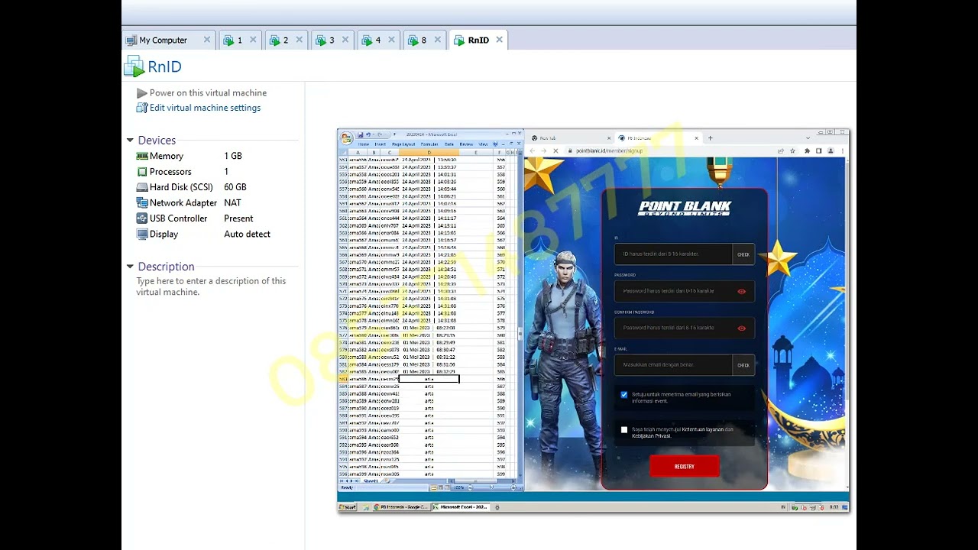Click Excel's zoom out minus button
978x550 pixels.
point(470,487)
